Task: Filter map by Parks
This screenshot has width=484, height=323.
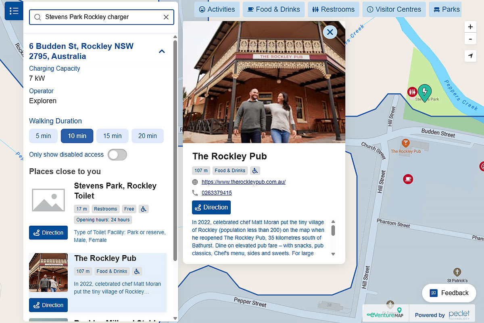Action: (445, 9)
